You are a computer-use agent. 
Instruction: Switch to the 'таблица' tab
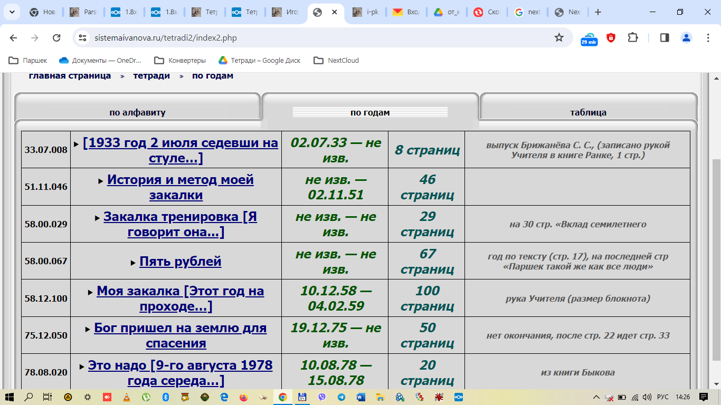pos(588,112)
